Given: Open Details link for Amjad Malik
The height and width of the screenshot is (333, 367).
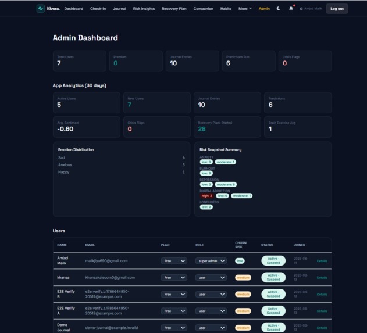Looking at the screenshot, I should click(322, 261).
